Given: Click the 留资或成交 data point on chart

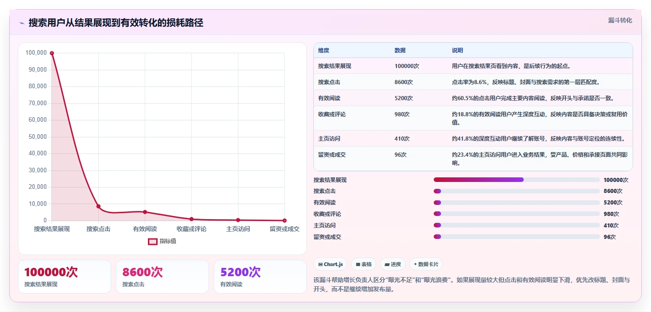Looking at the screenshot, I should (284, 221).
